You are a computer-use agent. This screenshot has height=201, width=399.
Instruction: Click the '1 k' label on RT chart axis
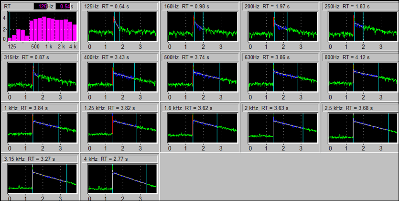tap(49, 46)
